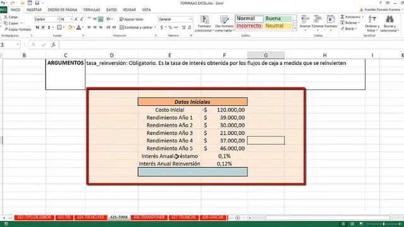Apply italic formatting (K)

(43, 27)
